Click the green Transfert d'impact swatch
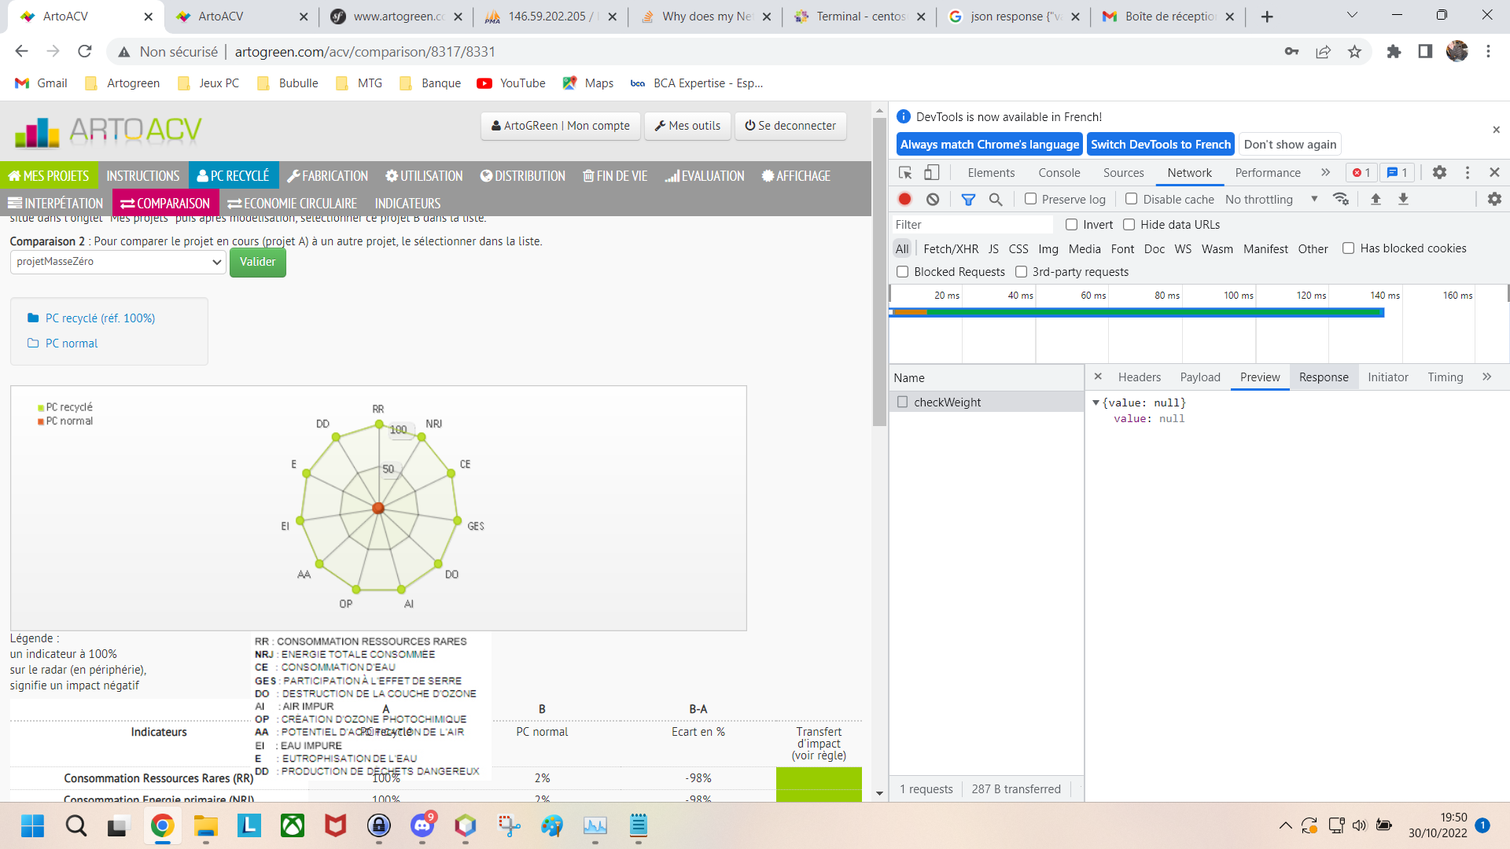The image size is (1510, 849). pos(818,778)
